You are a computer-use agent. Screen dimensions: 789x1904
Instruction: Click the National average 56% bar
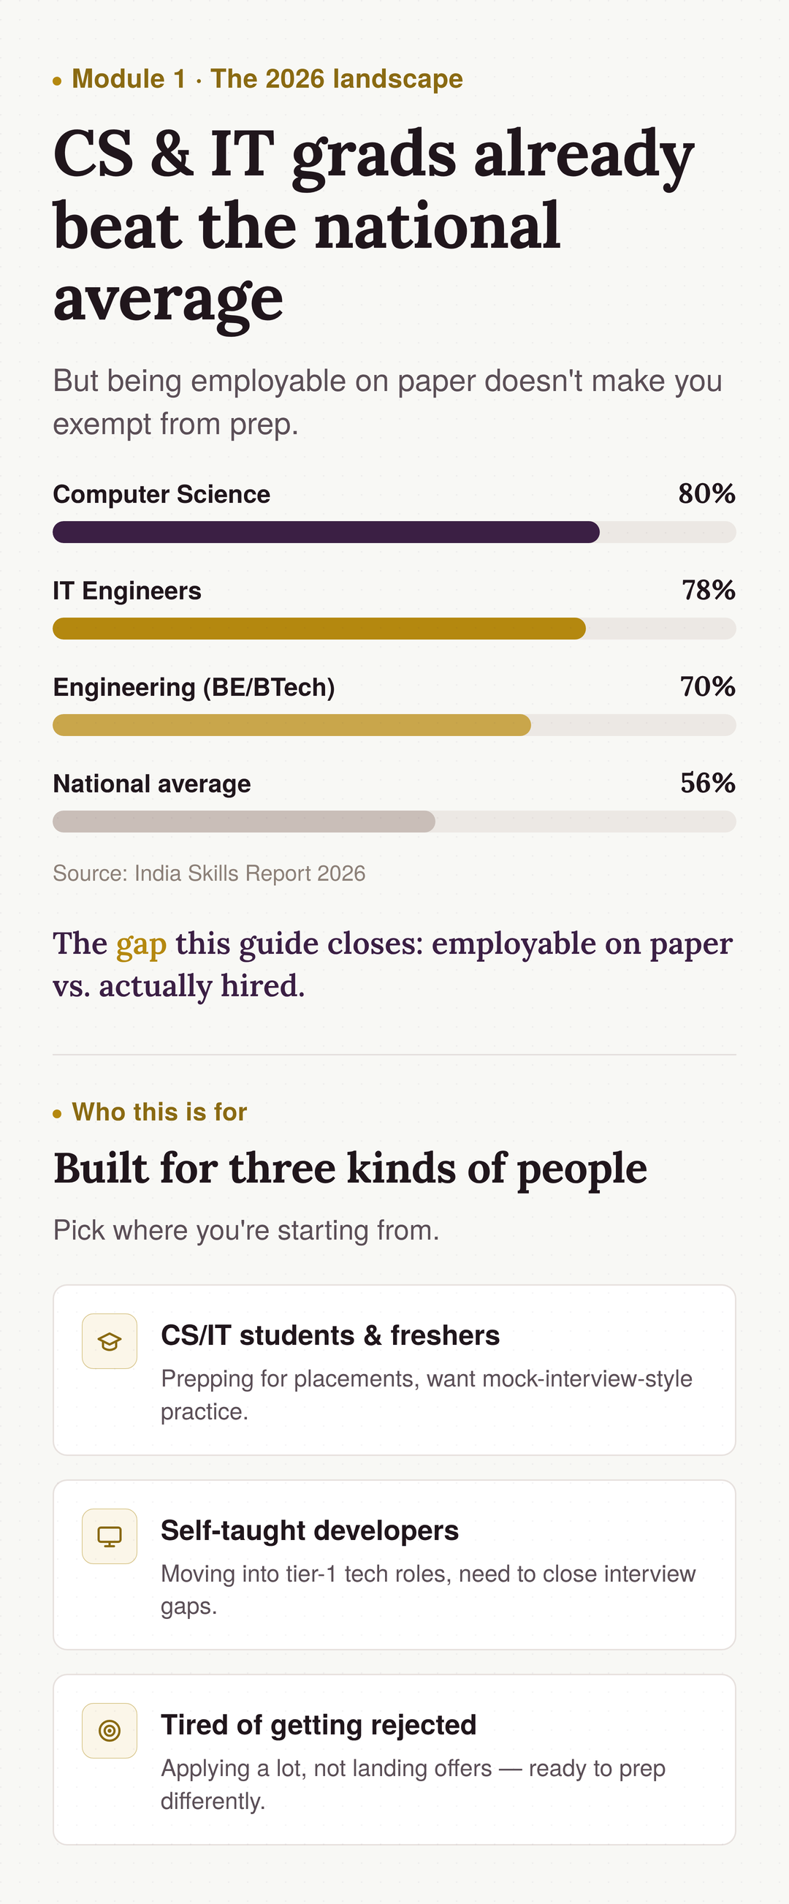coord(394,822)
